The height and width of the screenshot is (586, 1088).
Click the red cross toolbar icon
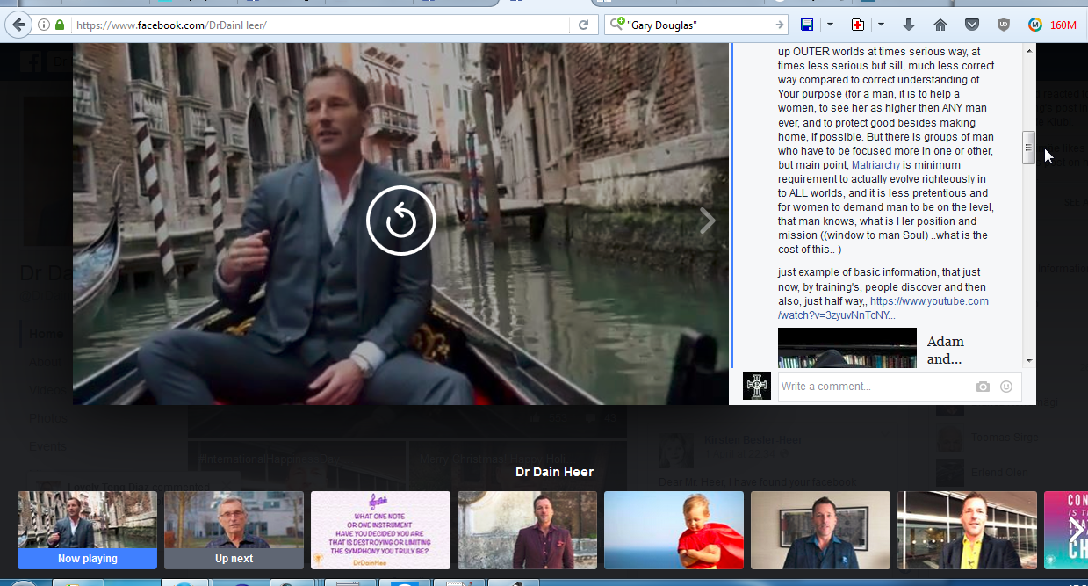coord(858,25)
